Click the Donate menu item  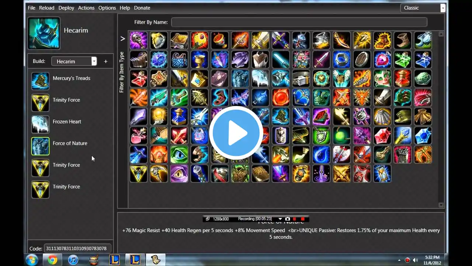tap(142, 8)
